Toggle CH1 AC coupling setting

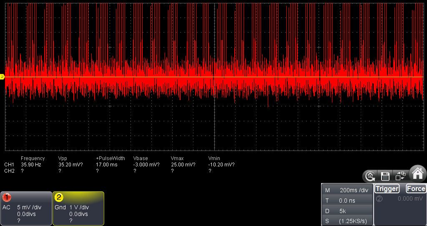tap(6, 207)
